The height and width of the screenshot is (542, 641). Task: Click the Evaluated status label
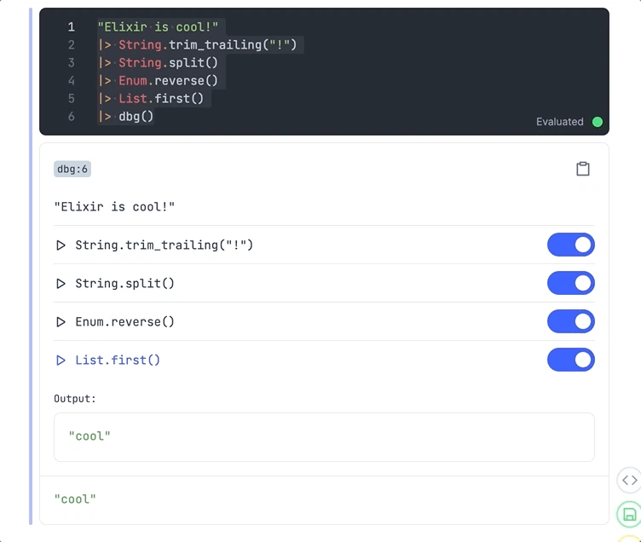tap(560, 122)
